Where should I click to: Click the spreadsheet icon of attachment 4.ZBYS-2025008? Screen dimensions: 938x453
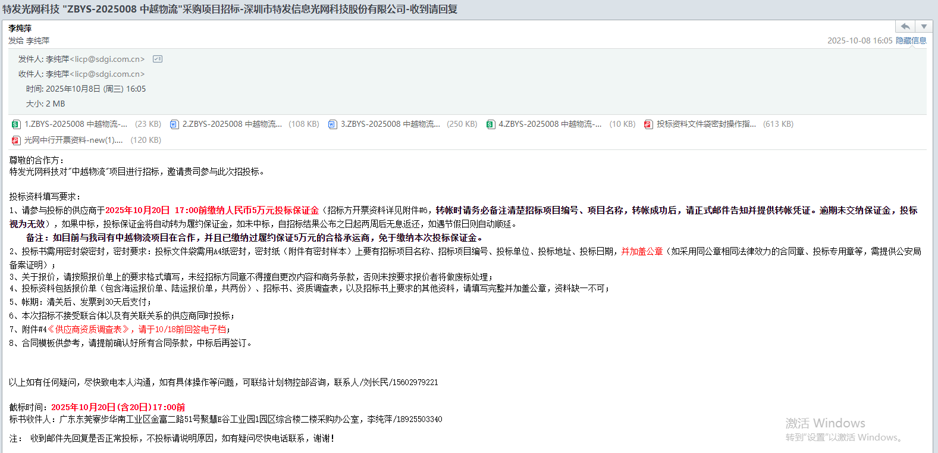(490, 124)
